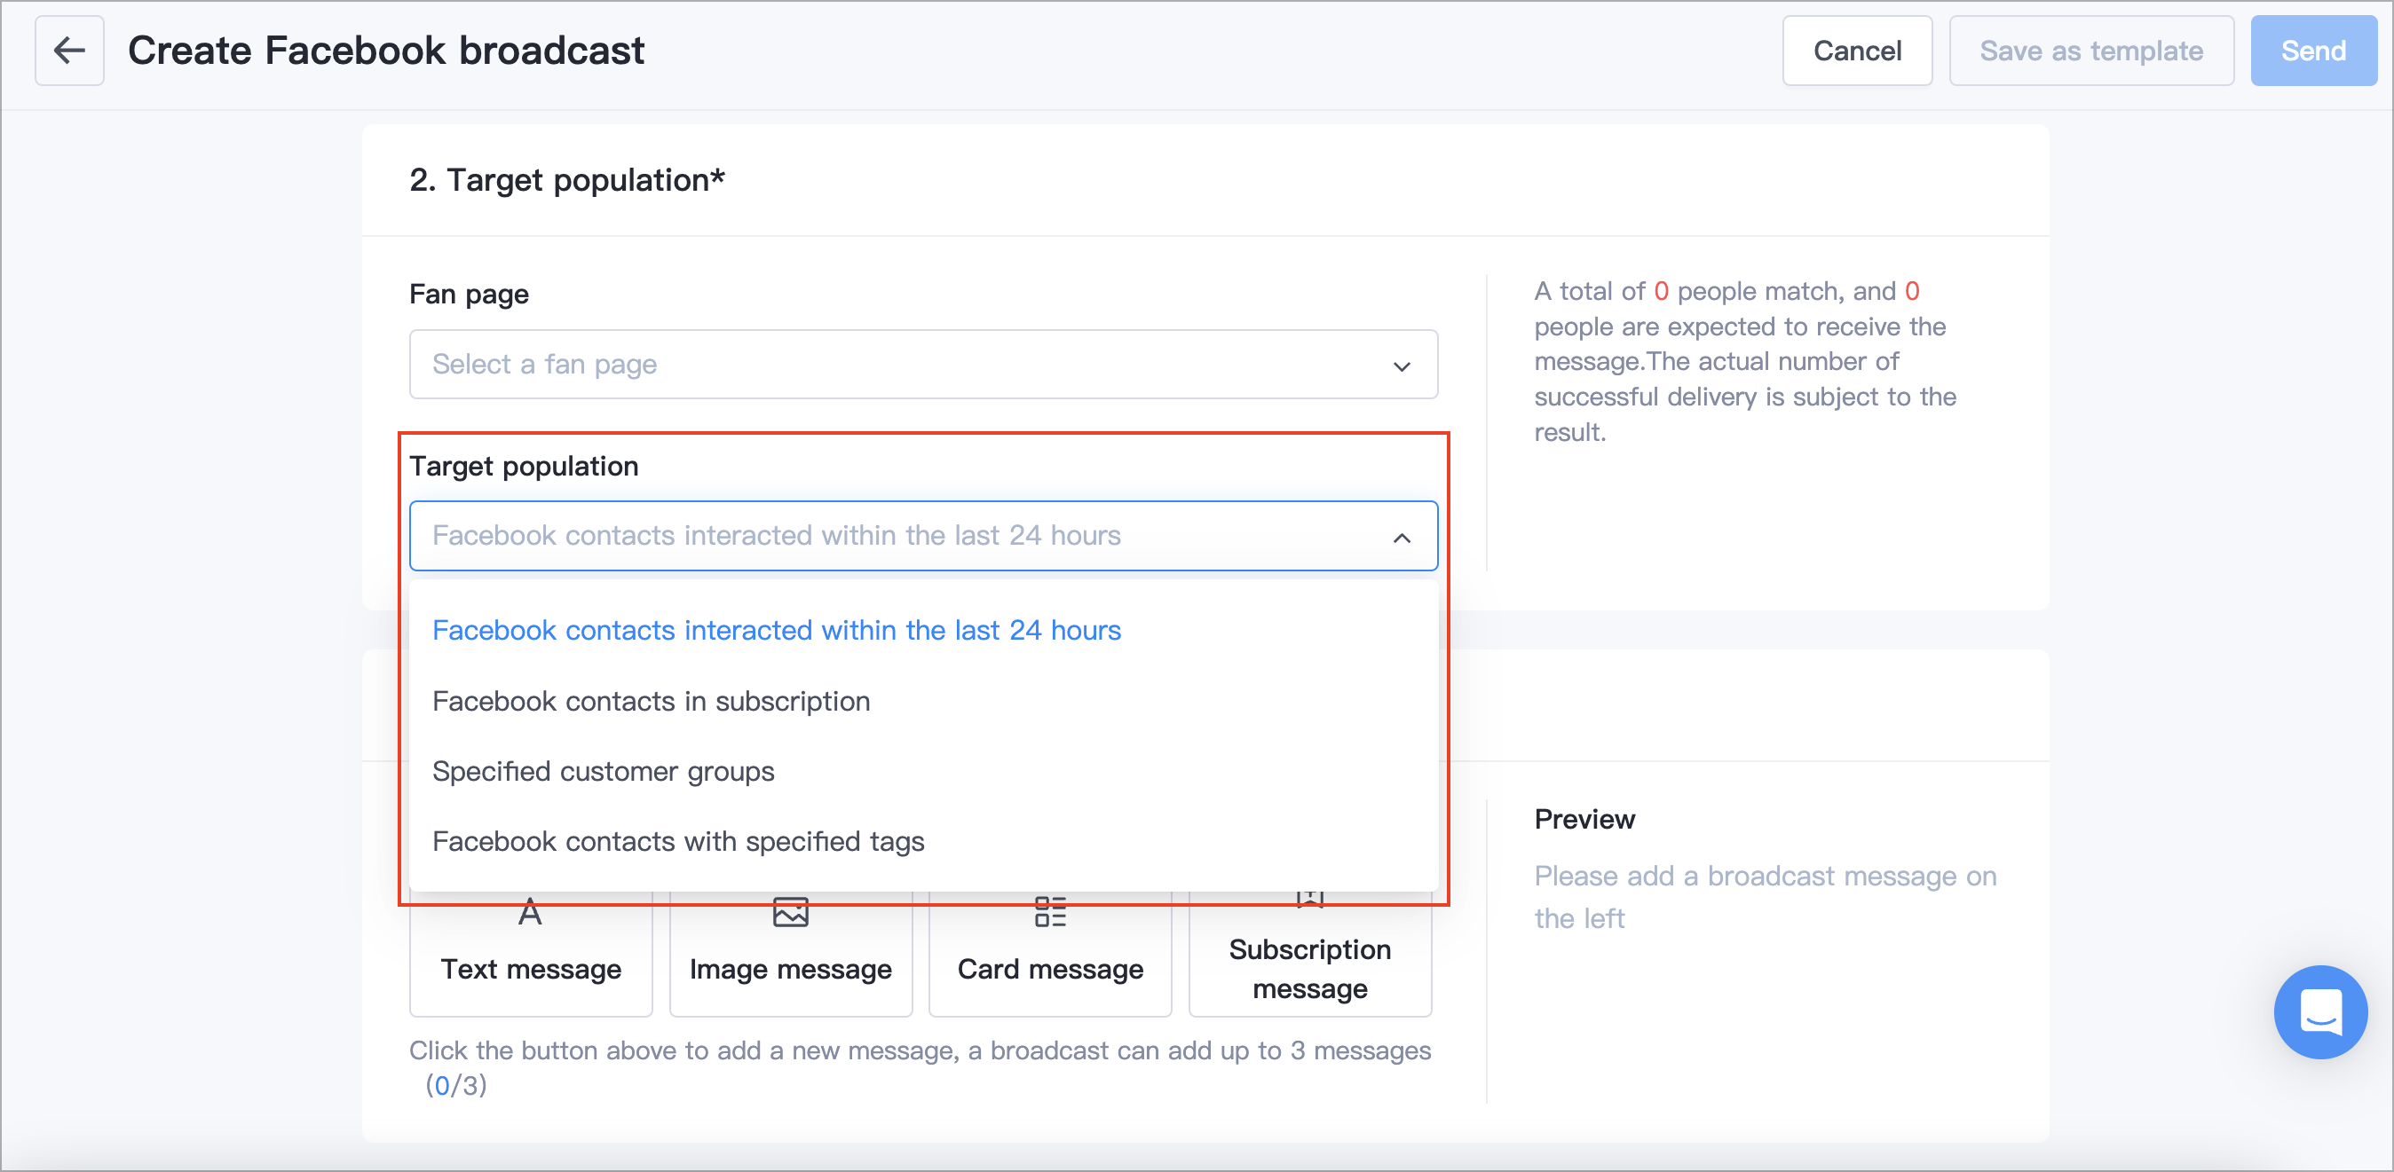Click the Text message letter icon

point(530,913)
